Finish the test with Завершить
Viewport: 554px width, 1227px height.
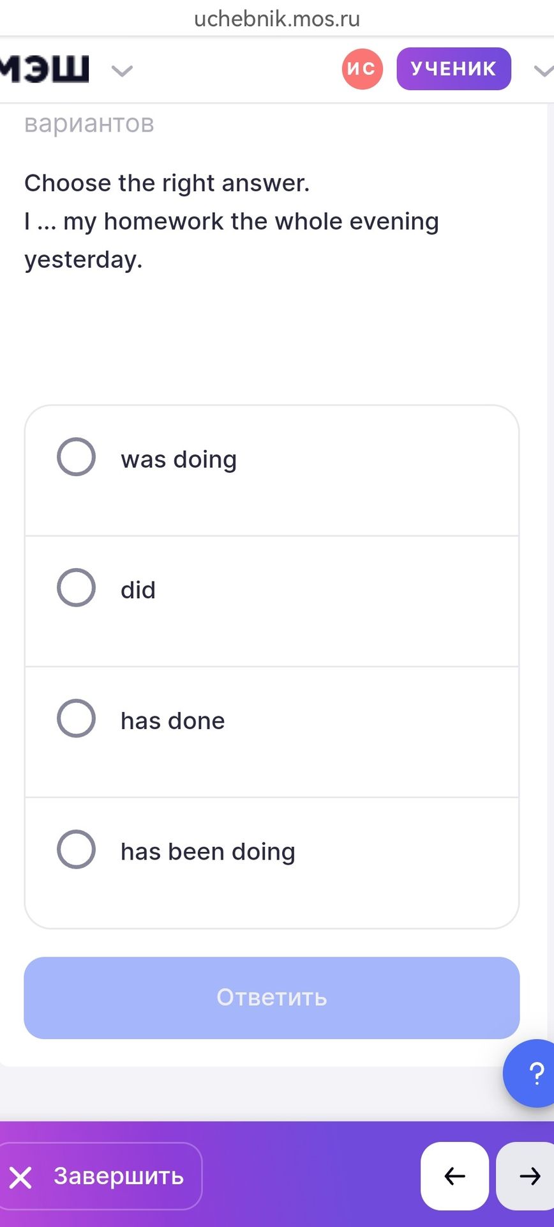tap(101, 1176)
